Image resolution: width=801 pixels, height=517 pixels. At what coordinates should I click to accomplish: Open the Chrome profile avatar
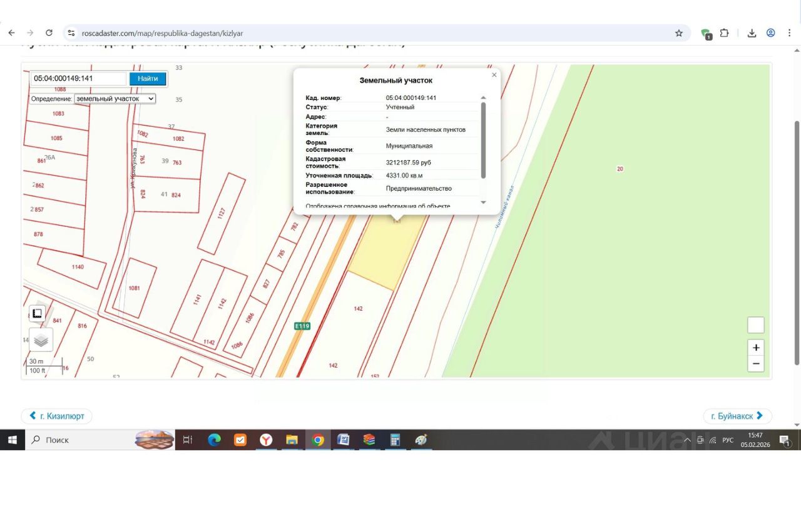coord(771,33)
